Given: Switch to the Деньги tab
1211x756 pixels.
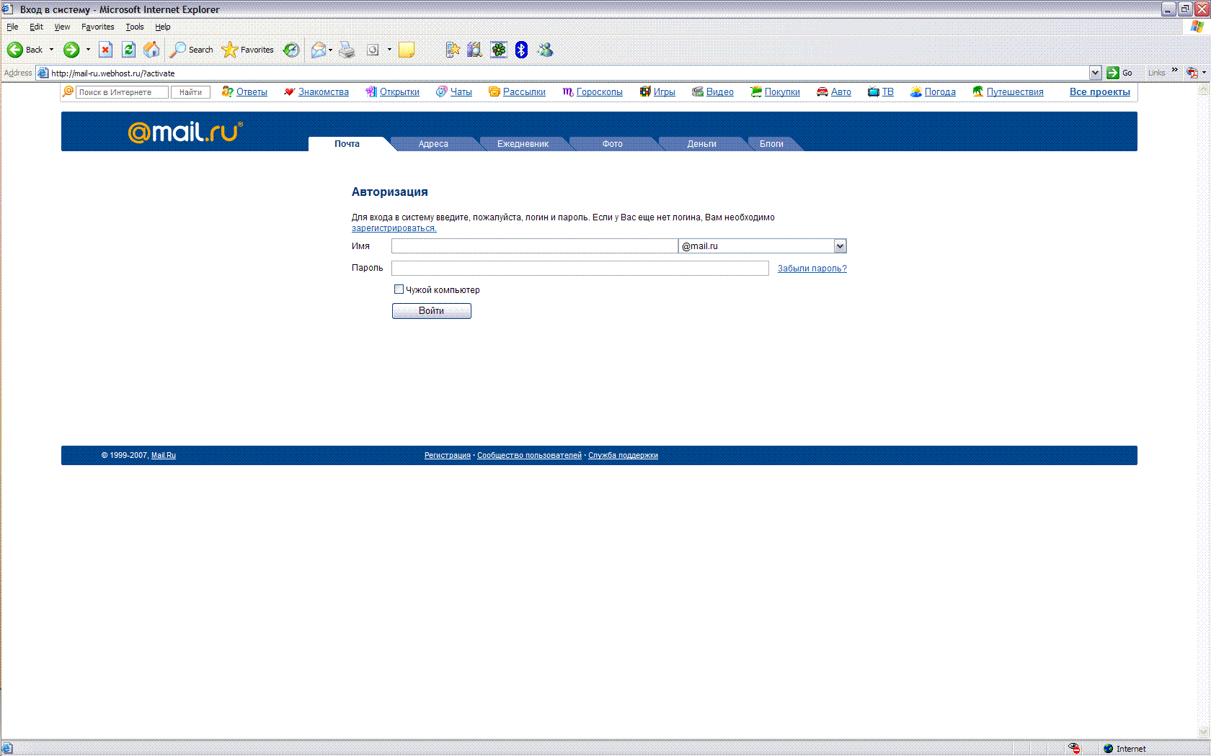Looking at the screenshot, I should tap(702, 144).
